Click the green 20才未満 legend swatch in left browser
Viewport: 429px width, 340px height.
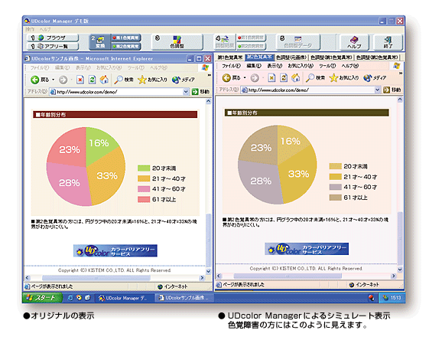tap(144, 168)
